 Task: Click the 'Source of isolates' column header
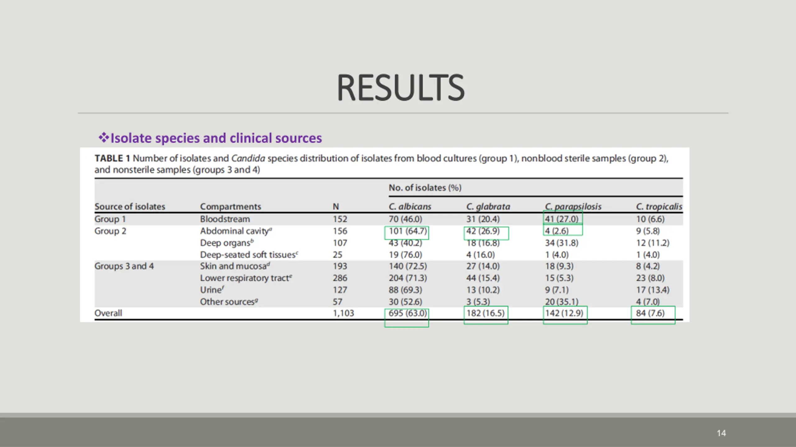click(x=130, y=206)
